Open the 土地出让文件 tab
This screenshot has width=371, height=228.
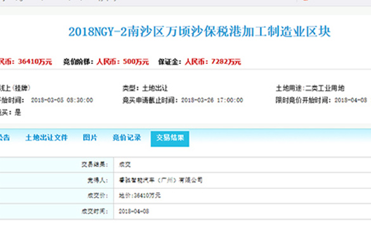click(x=46, y=137)
